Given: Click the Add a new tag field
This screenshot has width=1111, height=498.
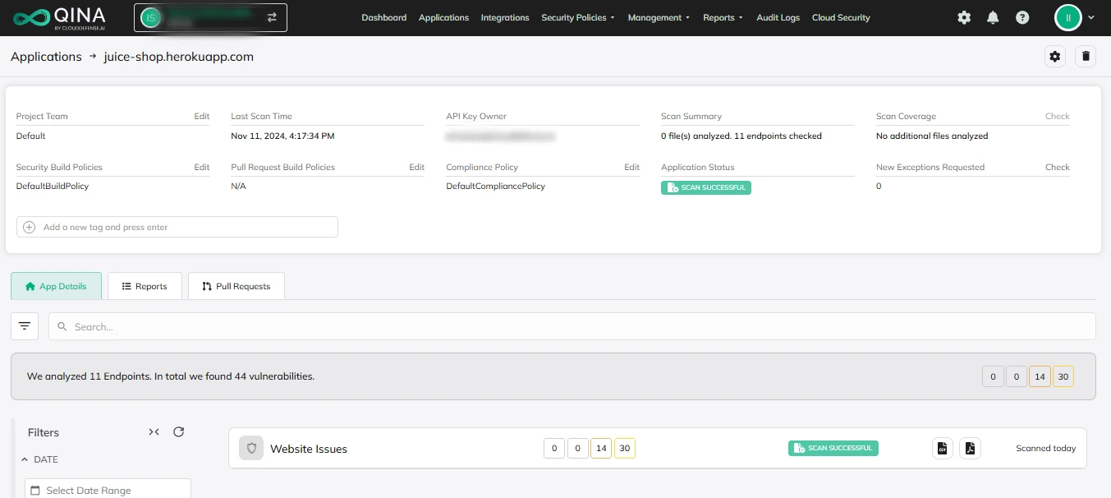Looking at the screenshot, I should click(x=177, y=227).
